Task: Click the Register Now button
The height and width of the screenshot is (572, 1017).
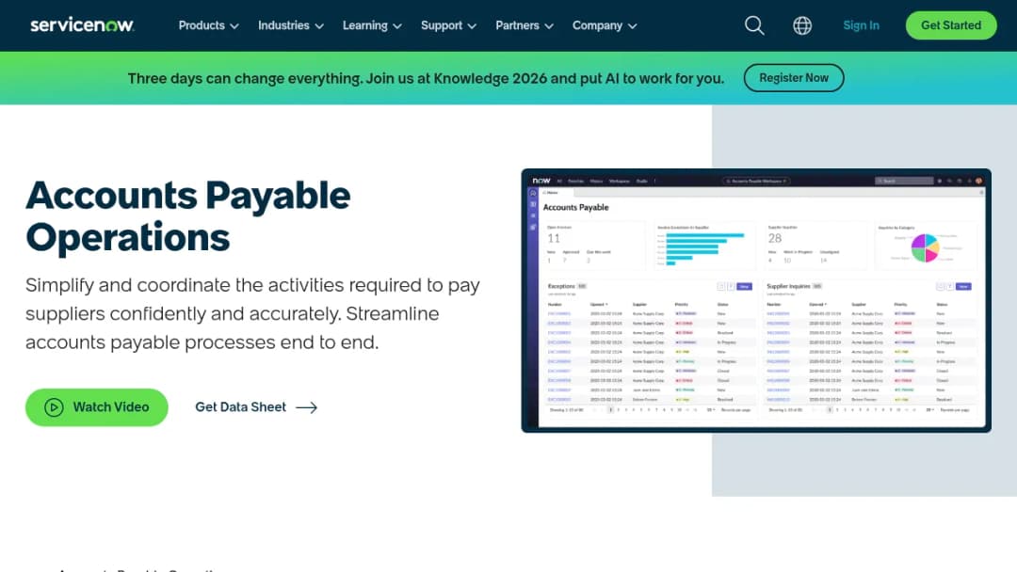Action: (x=794, y=78)
